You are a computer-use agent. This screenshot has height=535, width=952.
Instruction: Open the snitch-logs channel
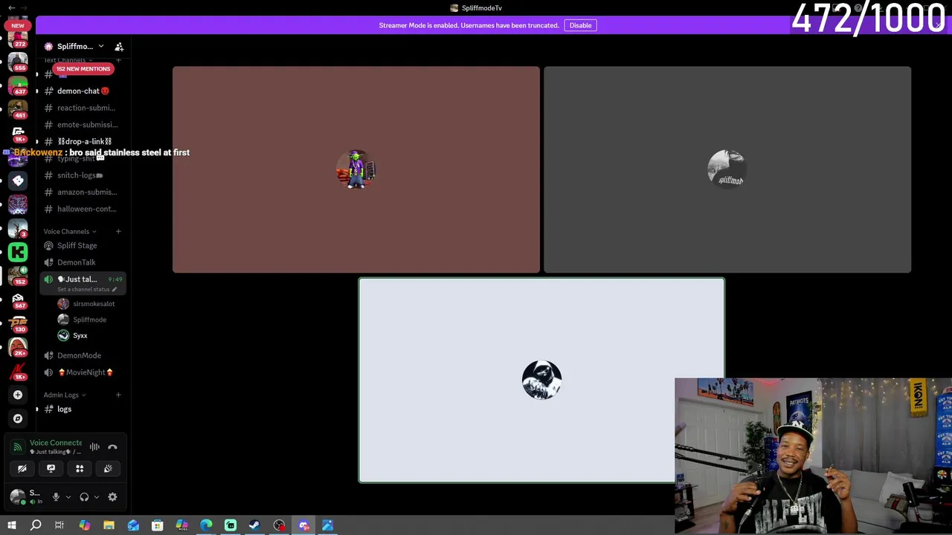pyautogui.click(x=80, y=175)
